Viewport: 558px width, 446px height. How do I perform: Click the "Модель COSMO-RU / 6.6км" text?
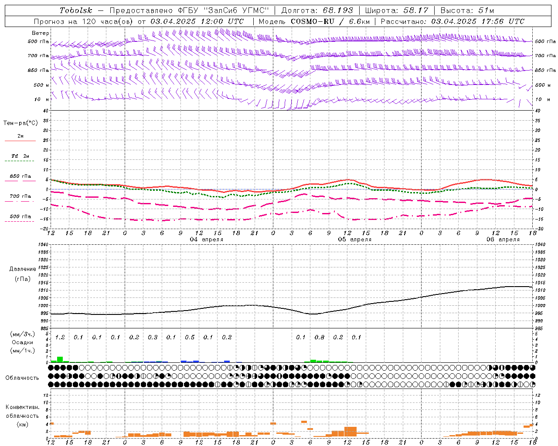coord(314,21)
